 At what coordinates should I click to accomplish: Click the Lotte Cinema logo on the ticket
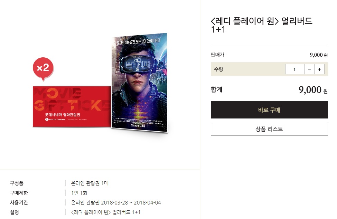pyautogui.click(x=55, y=120)
